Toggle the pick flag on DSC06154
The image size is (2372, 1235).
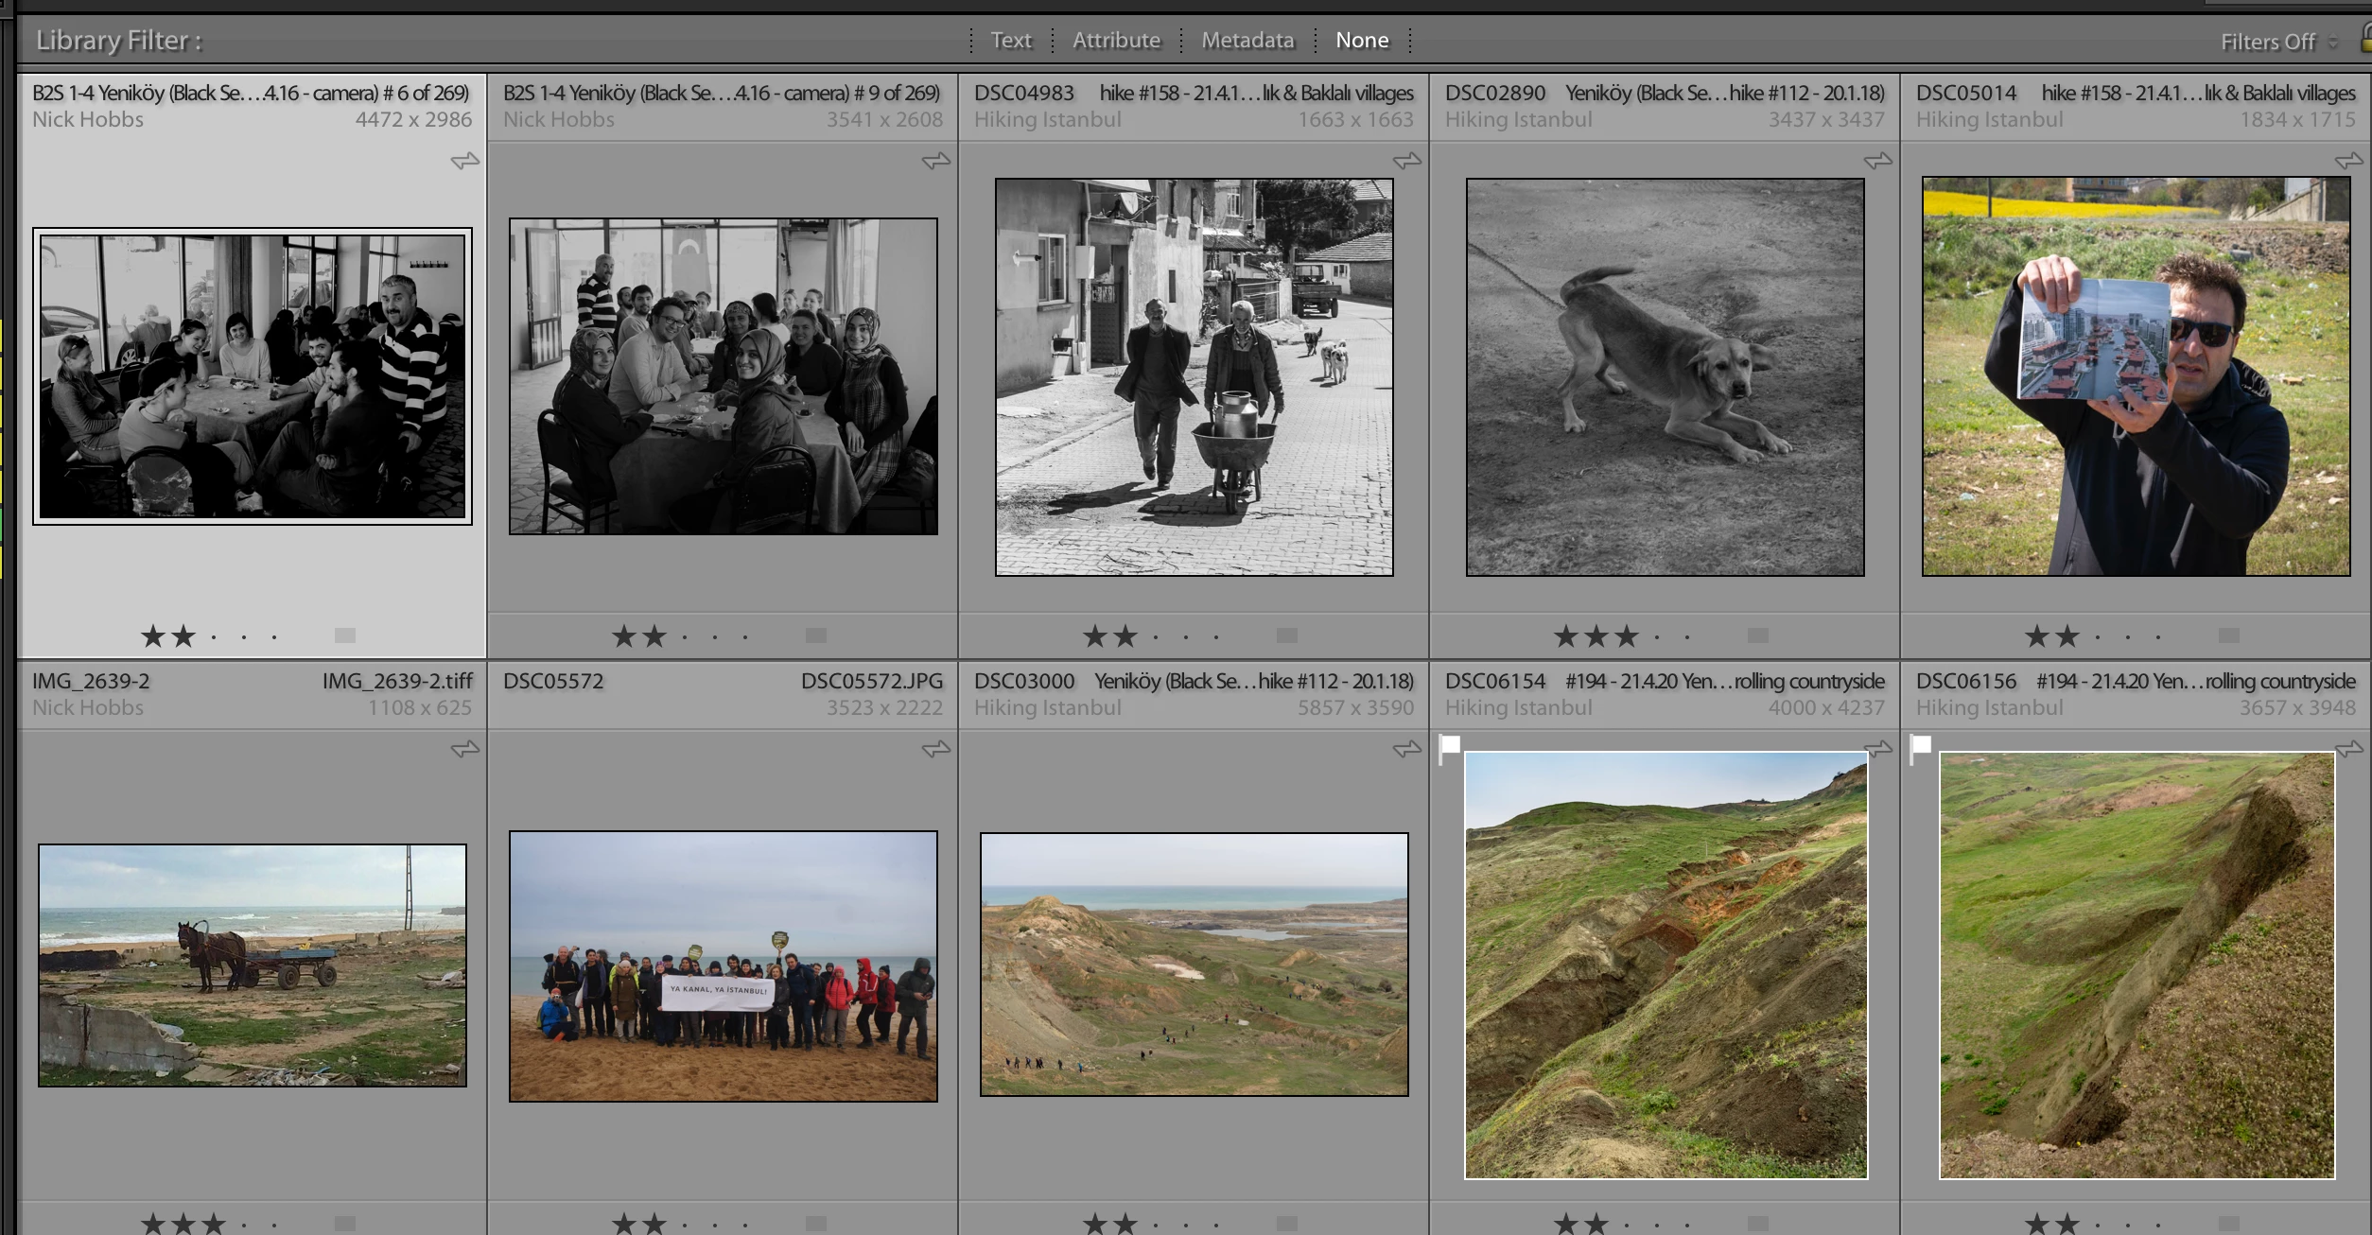coord(1450,748)
